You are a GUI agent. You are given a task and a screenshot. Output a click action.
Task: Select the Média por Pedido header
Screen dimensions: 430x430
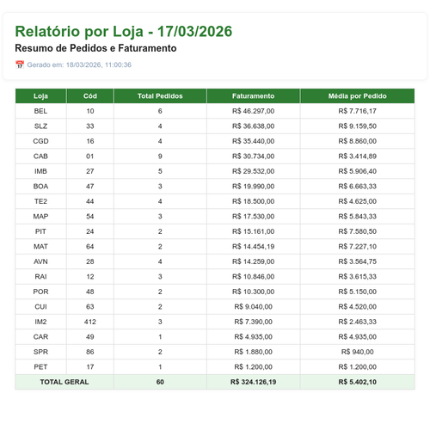point(357,96)
